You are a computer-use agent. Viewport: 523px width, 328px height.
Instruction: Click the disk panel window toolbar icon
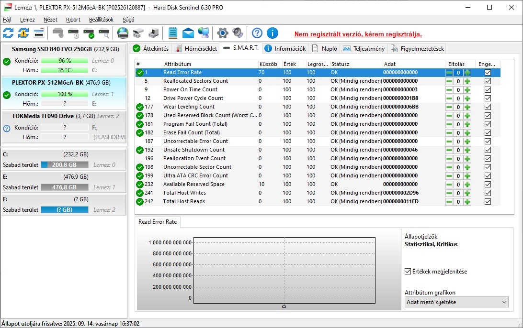pyautogui.click(x=39, y=33)
